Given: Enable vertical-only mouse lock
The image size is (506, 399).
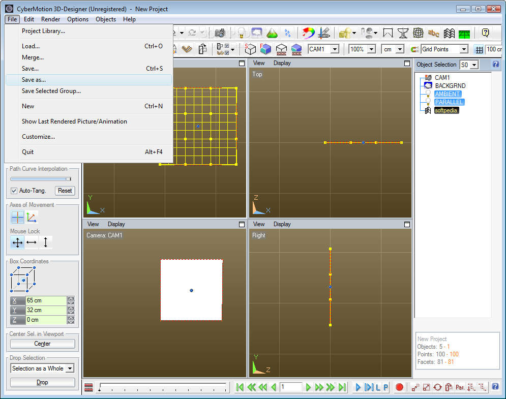Looking at the screenshot, I should (45, 242).
